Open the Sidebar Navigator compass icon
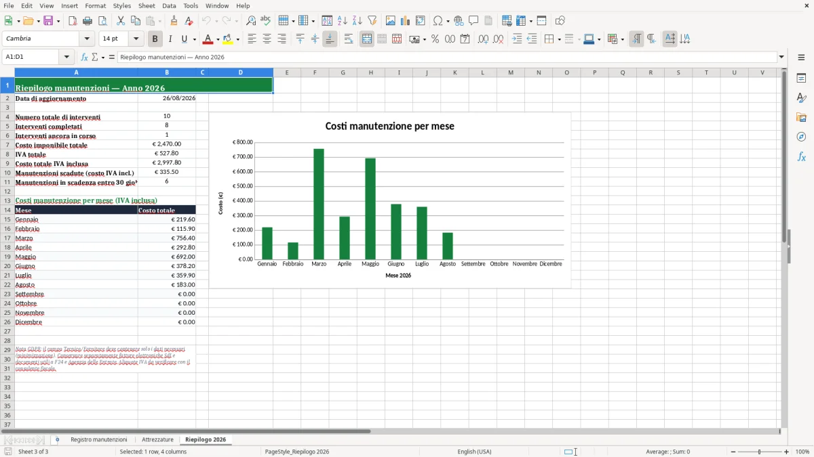This screenshot has width=814, height=457. click(801, 137)
